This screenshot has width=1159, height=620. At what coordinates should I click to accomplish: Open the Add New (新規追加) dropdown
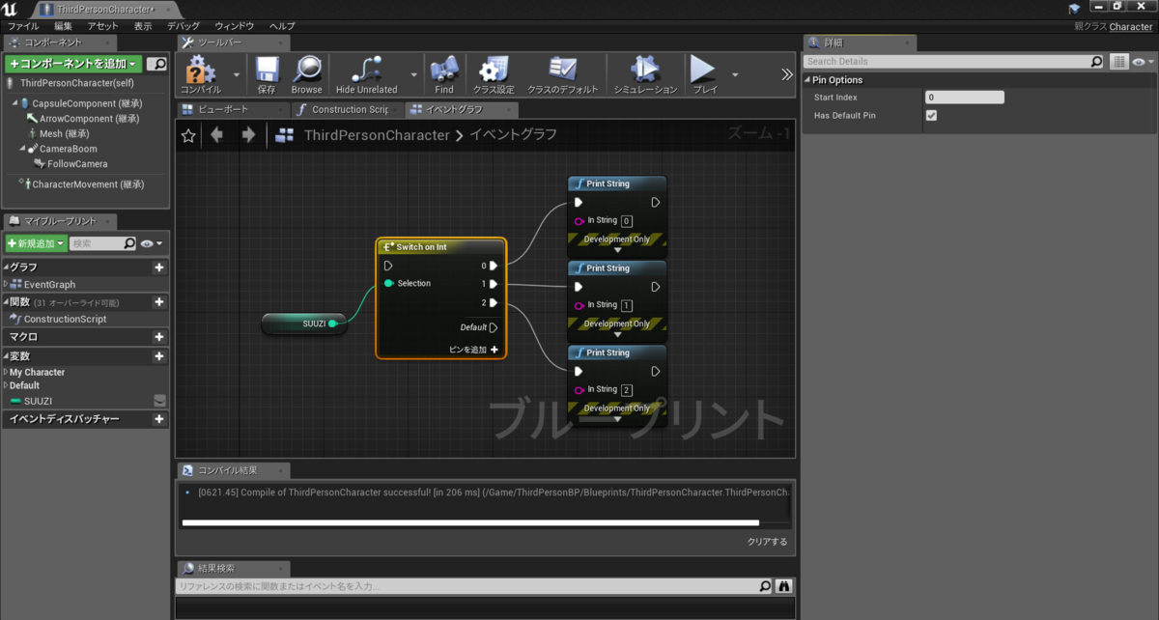click(x=36, y=243)
